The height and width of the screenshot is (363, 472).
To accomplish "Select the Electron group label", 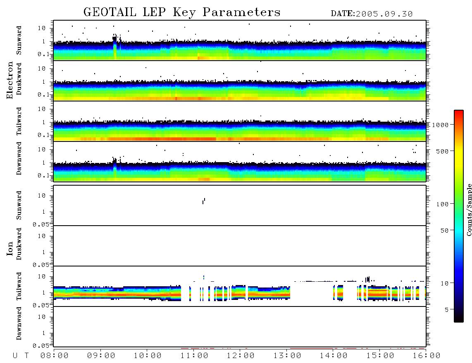I will pos(10,80).
